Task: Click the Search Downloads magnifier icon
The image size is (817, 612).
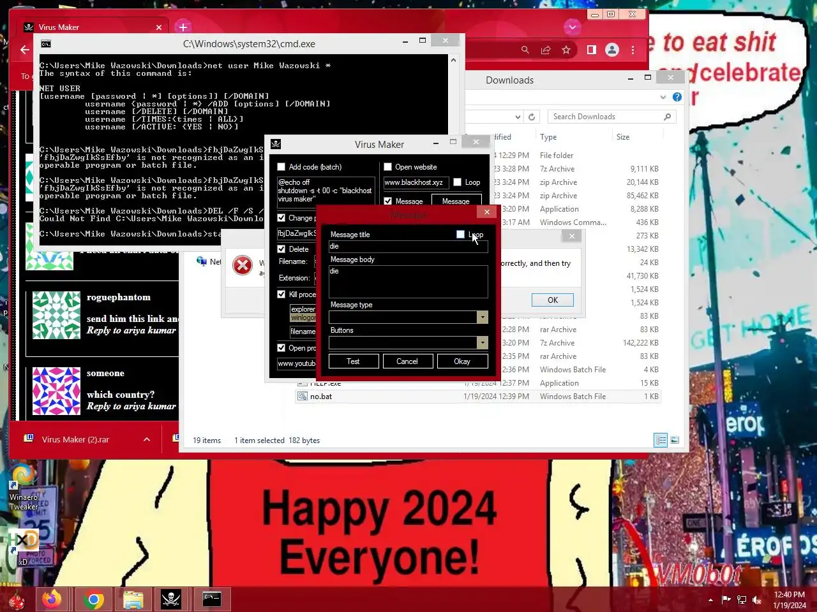Action: point(668,117)
